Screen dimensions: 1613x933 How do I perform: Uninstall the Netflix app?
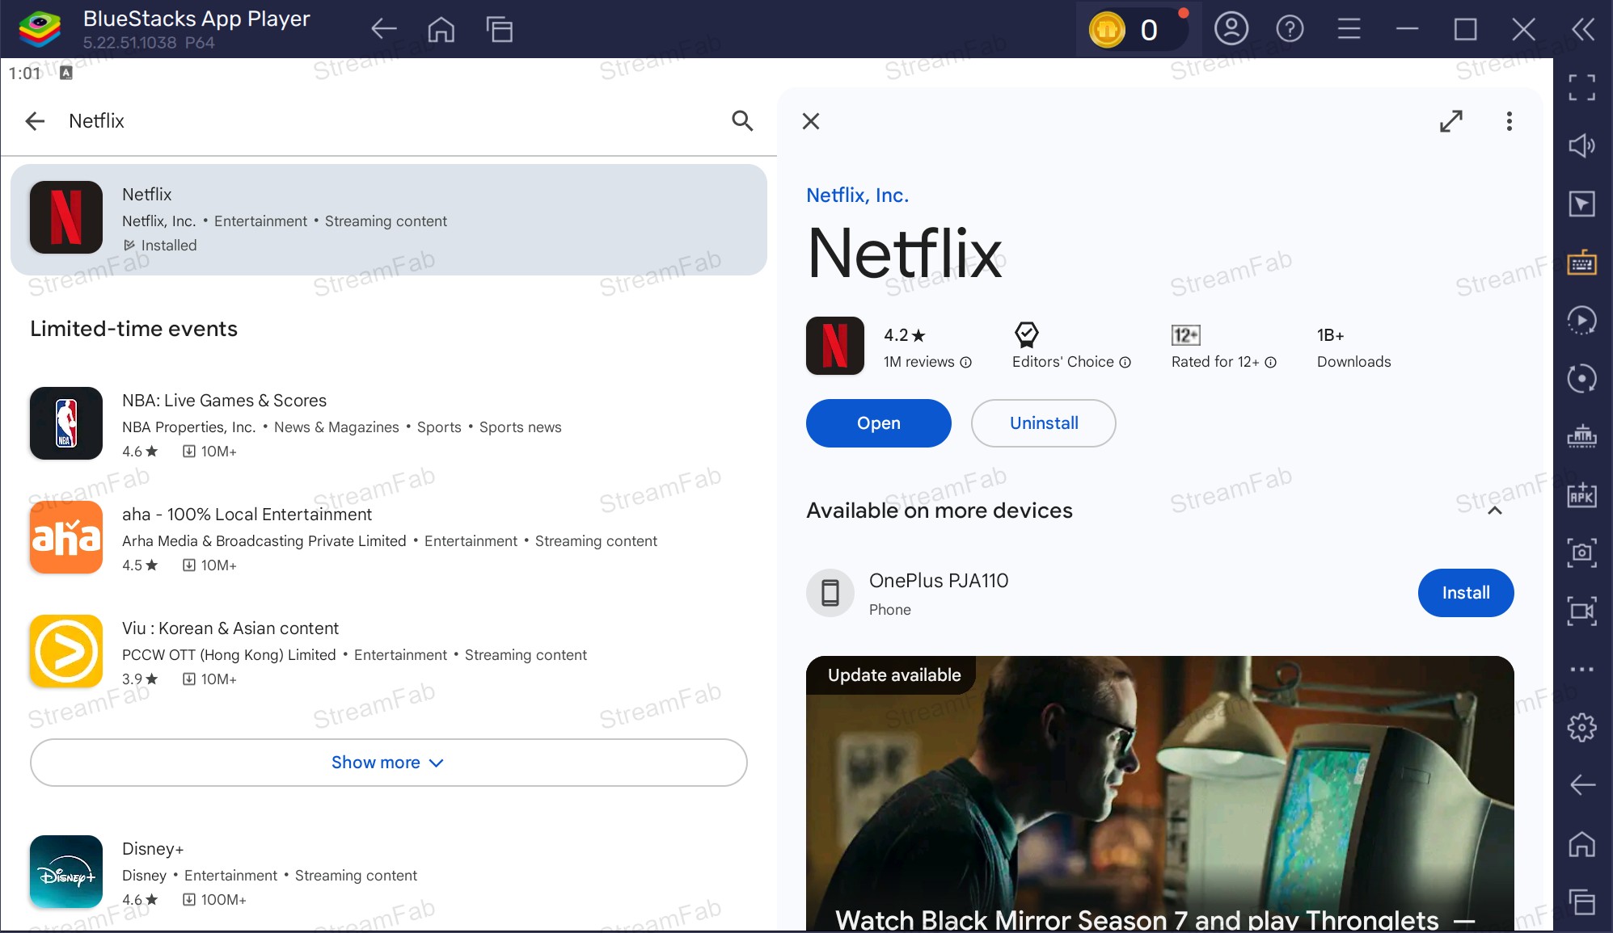(x=1044, y=423)
